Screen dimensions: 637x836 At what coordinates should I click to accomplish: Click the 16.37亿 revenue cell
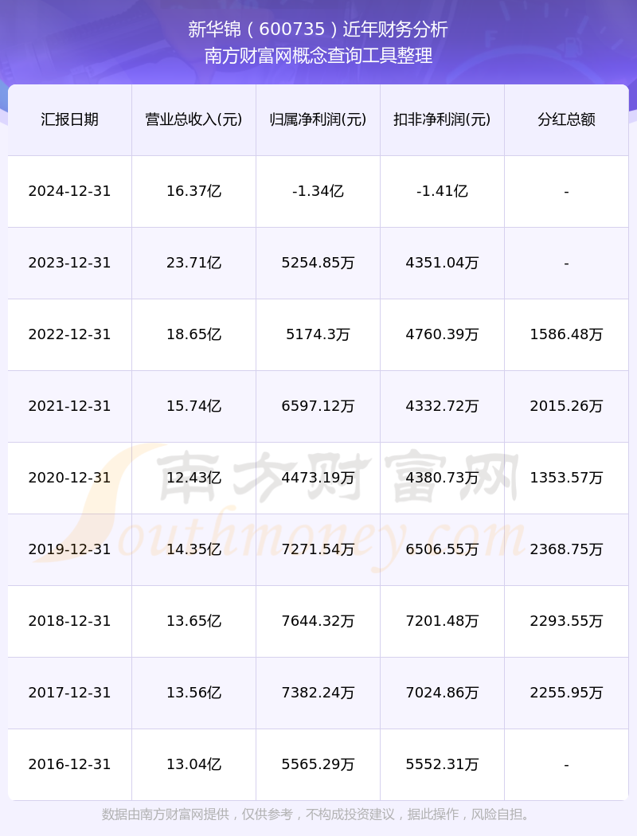click(x=193, y=191)
